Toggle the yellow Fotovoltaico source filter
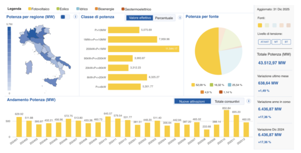The height and width of the screenshot is (153, 301). 260,25
